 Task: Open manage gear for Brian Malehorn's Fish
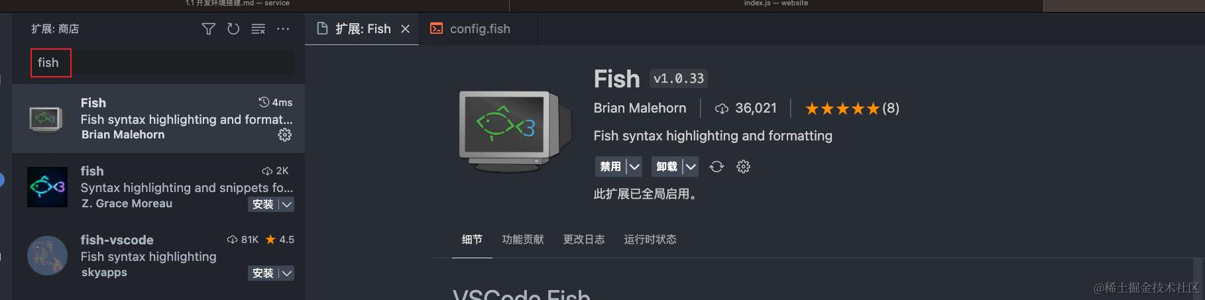[285, 135]
